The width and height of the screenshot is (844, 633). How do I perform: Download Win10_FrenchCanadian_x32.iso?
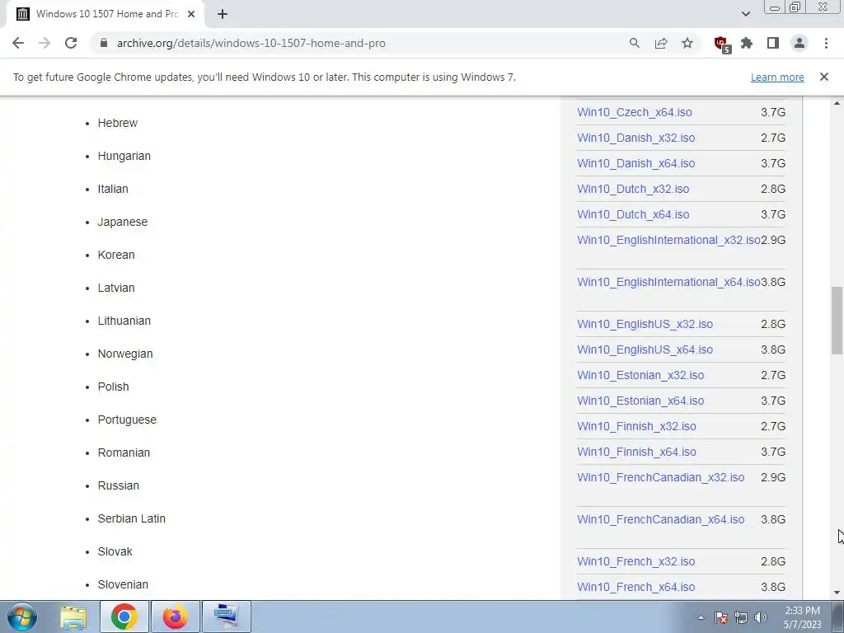pos(660,477)
